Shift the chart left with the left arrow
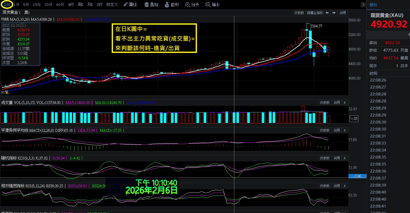The image size is (410, 213). click(x=327, y=13)
